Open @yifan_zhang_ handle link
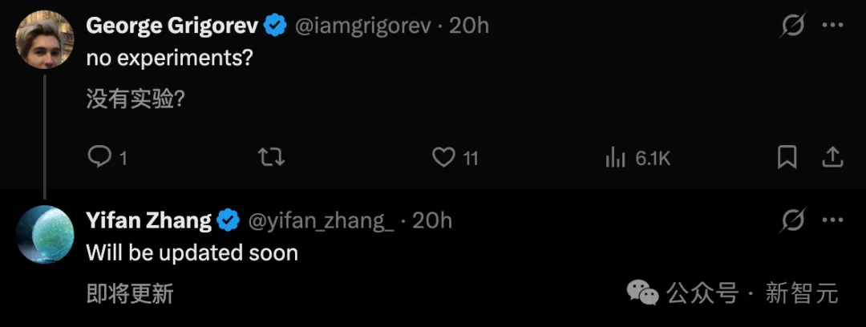Image resolution: width=866 pixels, height=327 pixels. (322, 220)
